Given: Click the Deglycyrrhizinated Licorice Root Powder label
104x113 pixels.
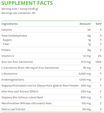Looking at the screenshot, I should click(40, 86).
